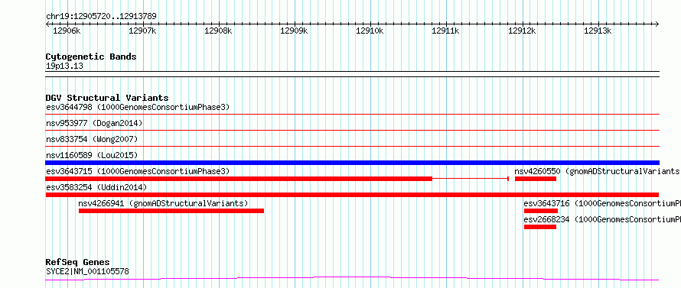Select the red bar under nsv4260550
The height and width of the screenshot is (288, 681).
[x=536, y=179]
